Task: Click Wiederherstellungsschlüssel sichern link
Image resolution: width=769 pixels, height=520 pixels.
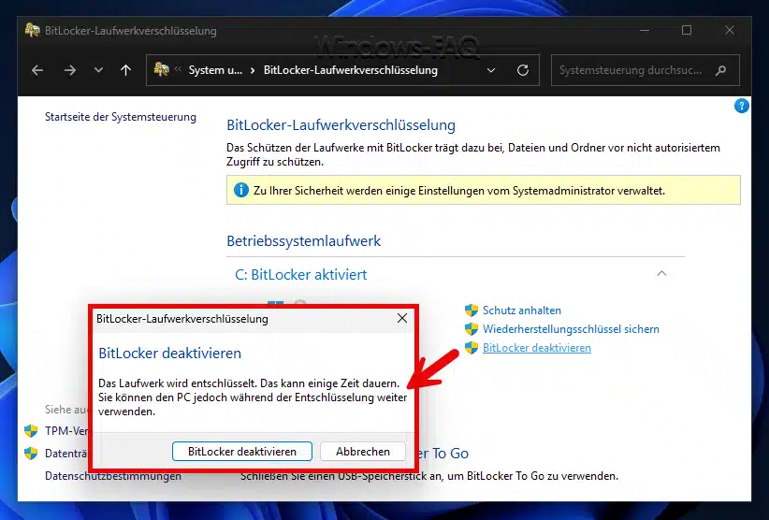Action: [571, 329]
